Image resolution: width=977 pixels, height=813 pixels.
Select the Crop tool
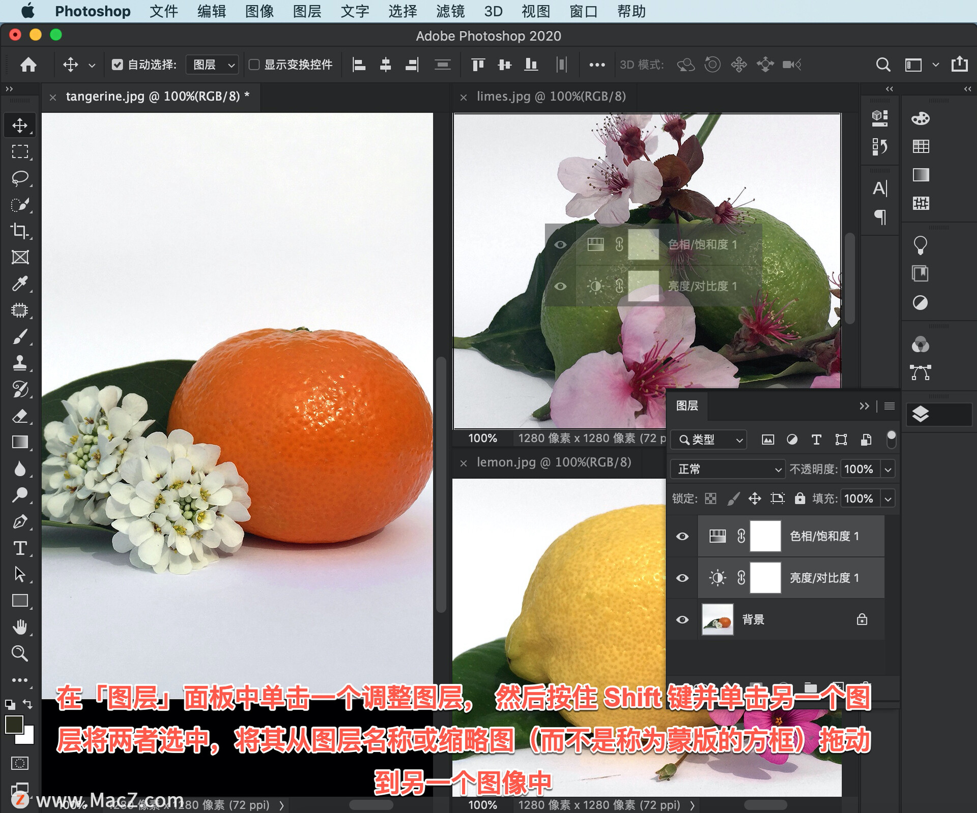20,231
